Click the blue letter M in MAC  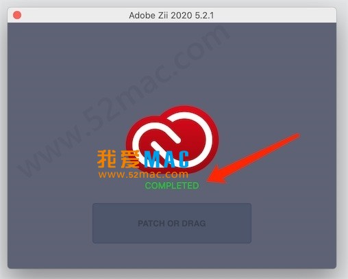pyautogui.click(x=151, y=159)
